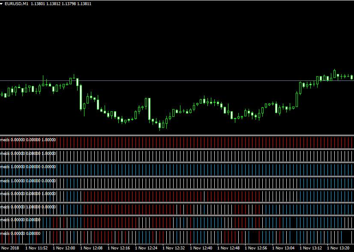
Task: Select the third meds indicator row label
Action: [x=28, y=166]
